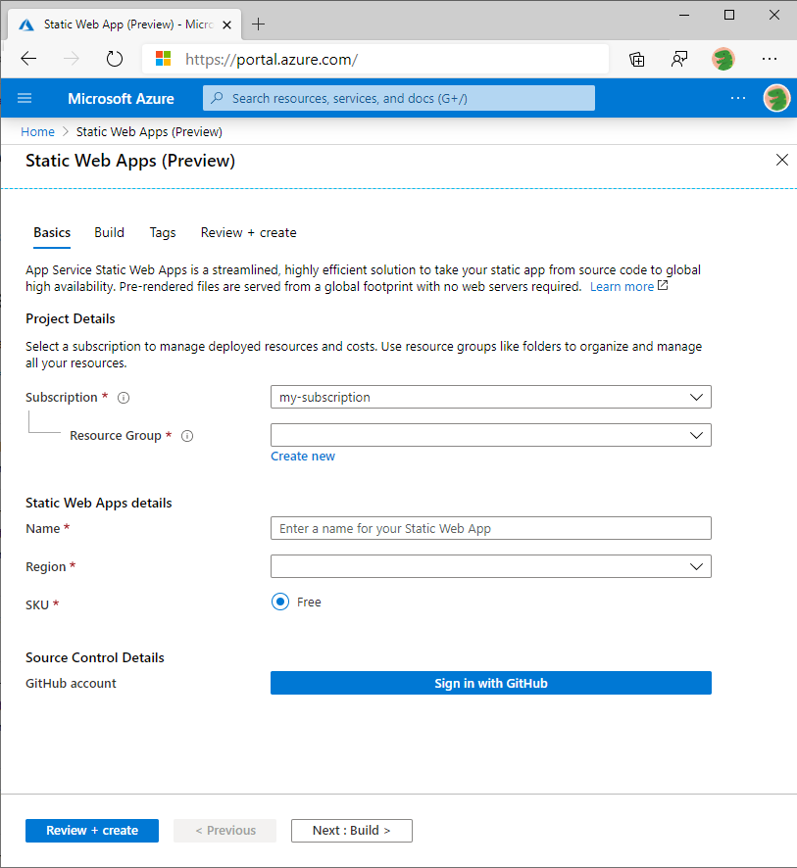Click Sign in with GitHub button
The width and height of the screenshot is (797, 868).
pyautogui.click(x=491, y=683)
